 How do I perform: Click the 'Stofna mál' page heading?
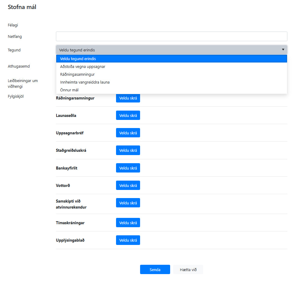coord(22,7)
